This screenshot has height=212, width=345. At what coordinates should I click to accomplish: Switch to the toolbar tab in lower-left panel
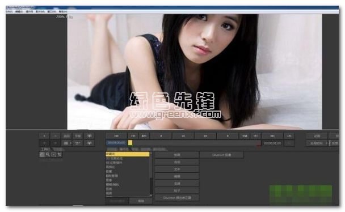click(x=45, y=150)
